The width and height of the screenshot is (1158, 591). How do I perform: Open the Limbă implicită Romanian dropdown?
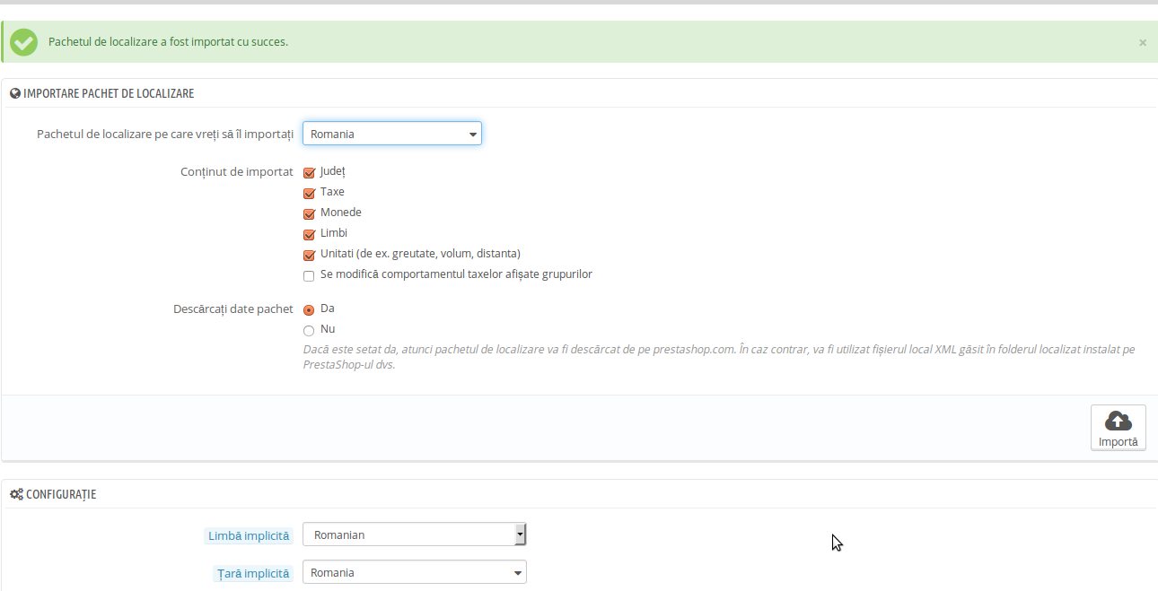[x=414, y=535]
